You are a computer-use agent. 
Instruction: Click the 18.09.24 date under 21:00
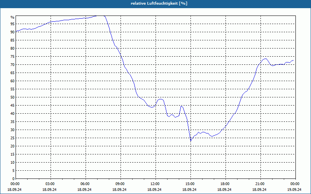pyautogui.click(x=259, y=189)
